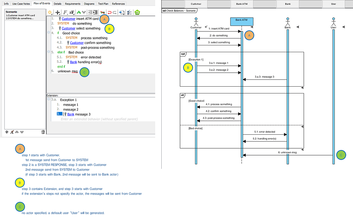353x222 pixels.
Task: Click the font format FF toolbar icon
Action: [72, 12]
